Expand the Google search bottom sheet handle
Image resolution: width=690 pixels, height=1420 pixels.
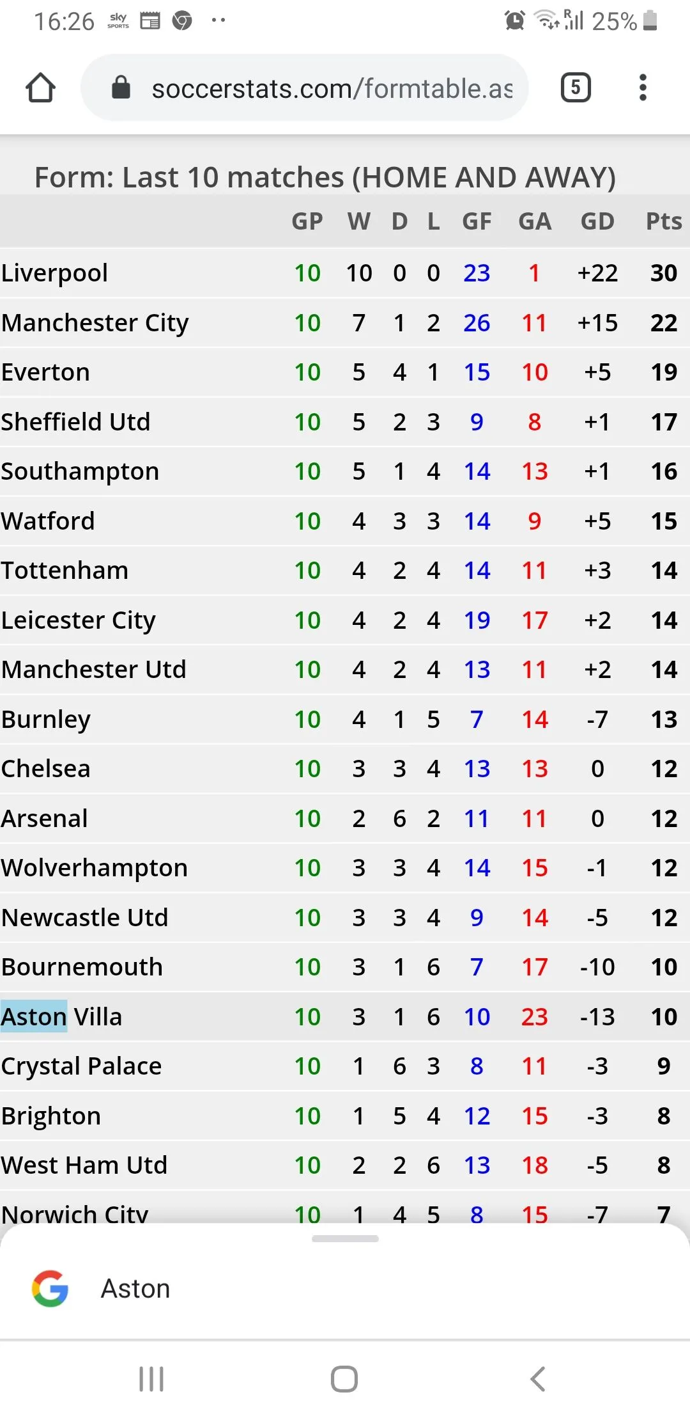pyautogui.click(x=345, y=1239)
